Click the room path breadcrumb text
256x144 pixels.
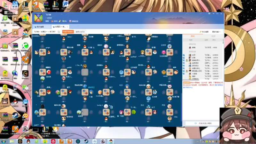tap(45, 32)
